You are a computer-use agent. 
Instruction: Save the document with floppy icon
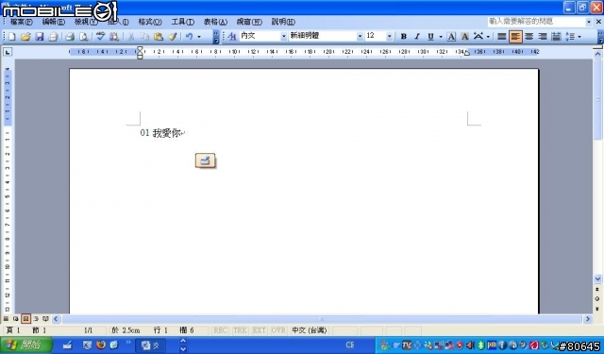click(x=40, y=37)
